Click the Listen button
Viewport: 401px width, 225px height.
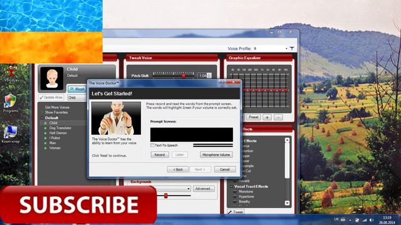coord(180,154)
